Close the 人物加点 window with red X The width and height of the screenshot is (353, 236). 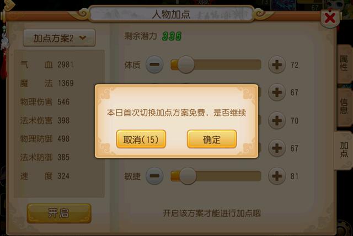tap(330, 18)
